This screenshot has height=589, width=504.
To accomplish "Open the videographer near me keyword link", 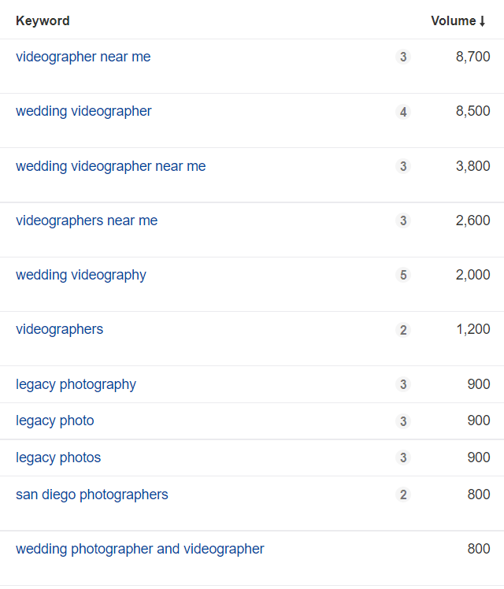I will coord(83,57).
